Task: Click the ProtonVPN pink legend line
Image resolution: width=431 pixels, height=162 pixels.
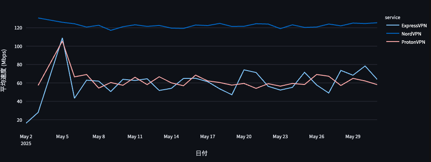Action: tap(392, 42)
